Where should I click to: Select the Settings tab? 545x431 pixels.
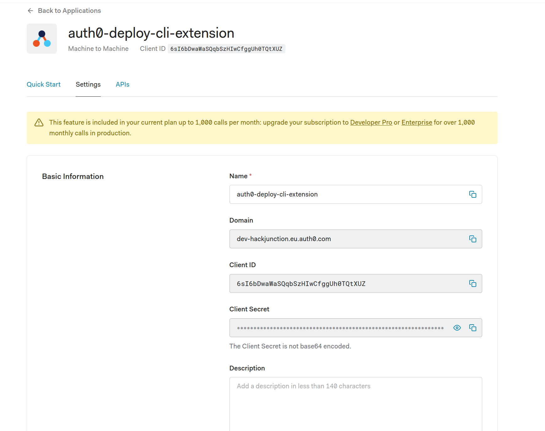tap(88, 84)
